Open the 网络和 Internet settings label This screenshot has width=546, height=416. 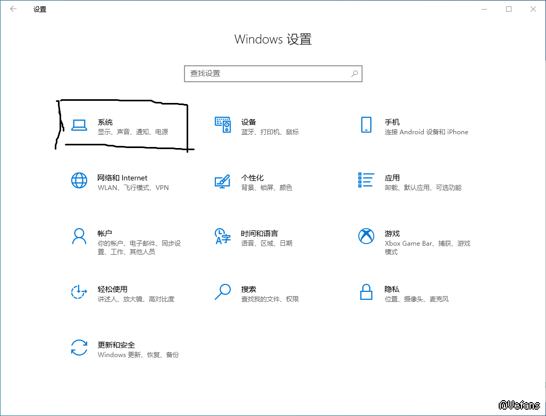tap(122, 178)
